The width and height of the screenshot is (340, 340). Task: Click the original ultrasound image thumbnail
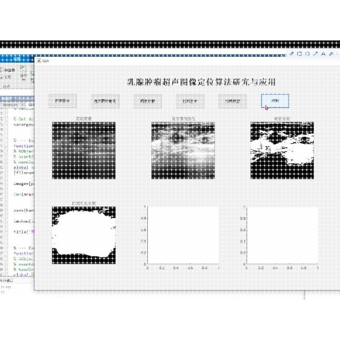click(x=84, y=150)
